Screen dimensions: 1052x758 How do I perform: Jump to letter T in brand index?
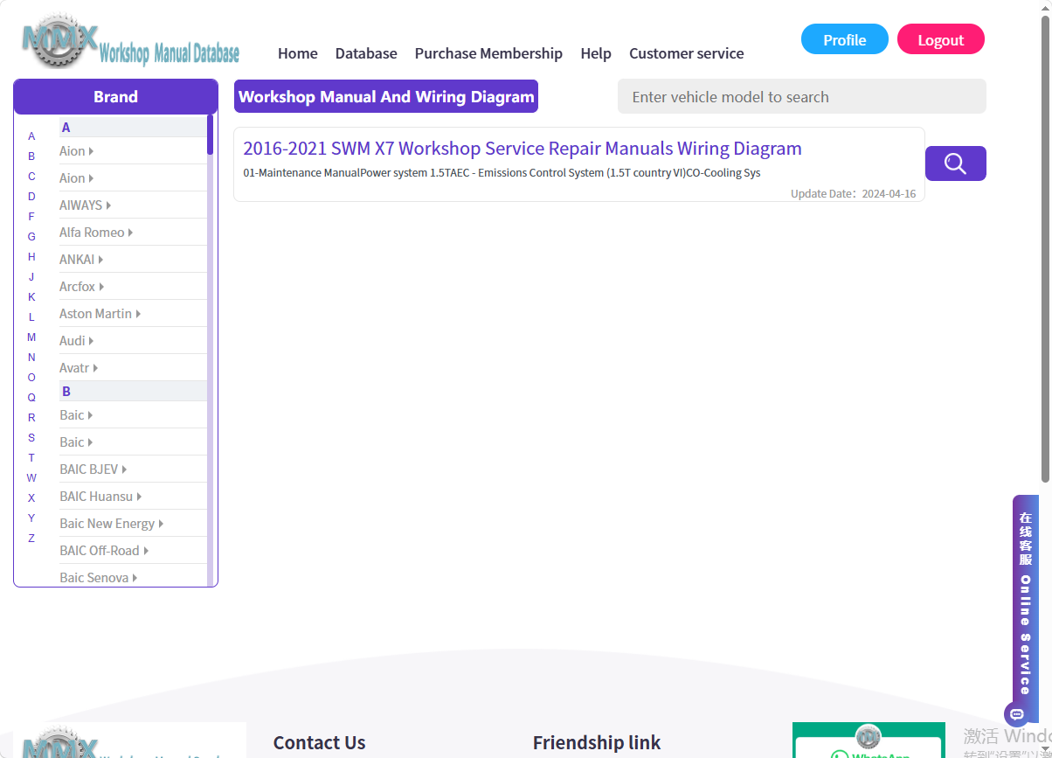[x=31, y=458]
